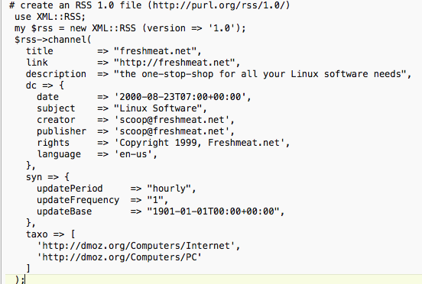Viewport: 422px width, 284px height.
Task: Click the "hourly" updatePeriod value
Action: click(169, 189)
